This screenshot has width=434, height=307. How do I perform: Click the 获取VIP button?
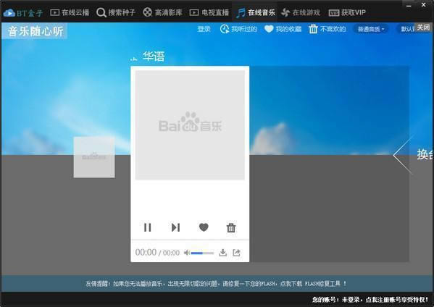[x=347, y=12]
